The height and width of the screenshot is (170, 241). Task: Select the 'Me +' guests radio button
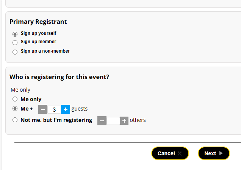(15, 109)
